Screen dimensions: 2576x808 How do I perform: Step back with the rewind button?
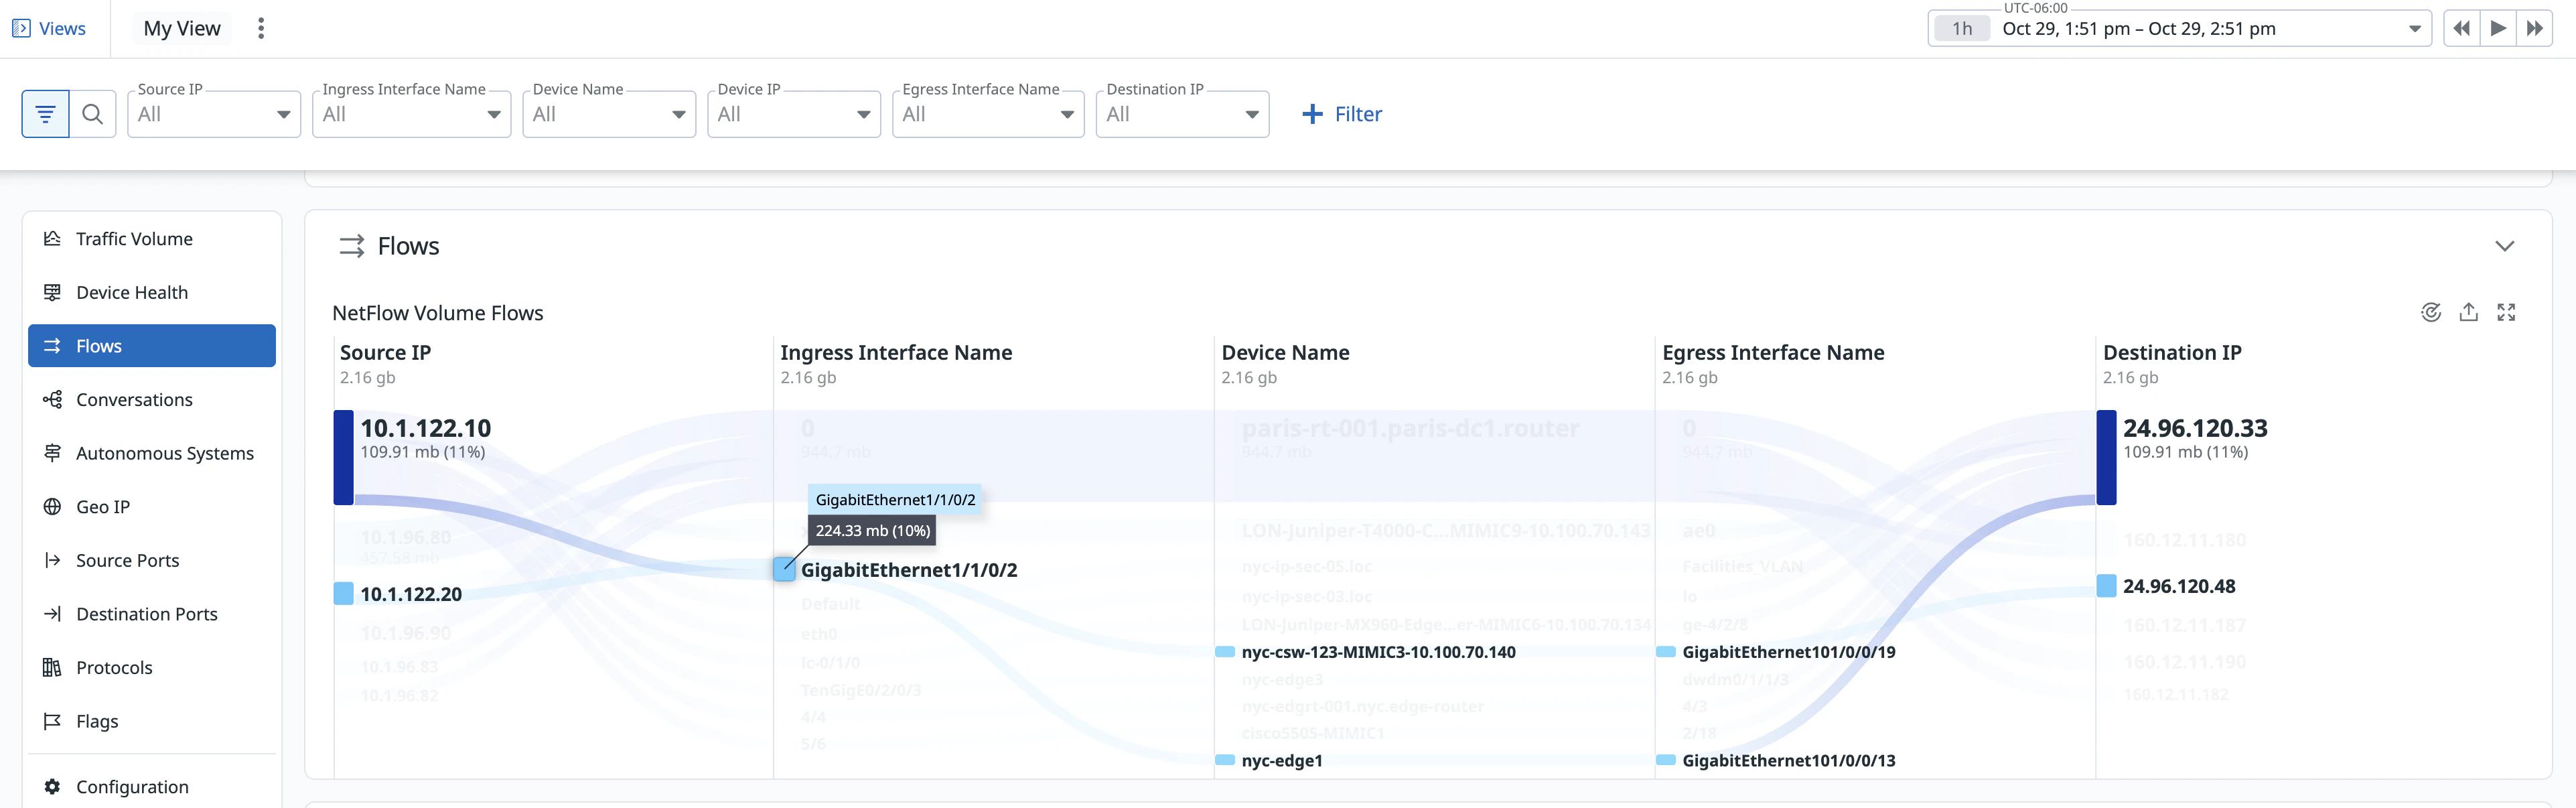(2462, 28)
